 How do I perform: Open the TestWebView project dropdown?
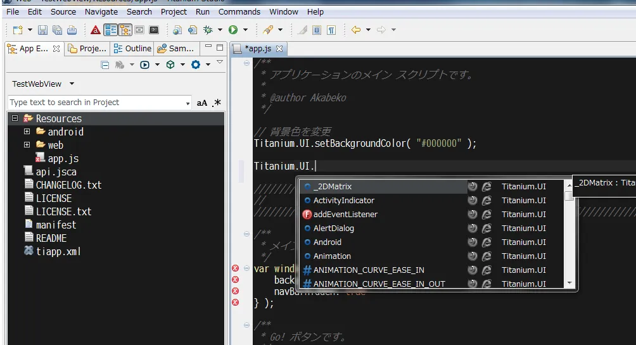point(72,84)
